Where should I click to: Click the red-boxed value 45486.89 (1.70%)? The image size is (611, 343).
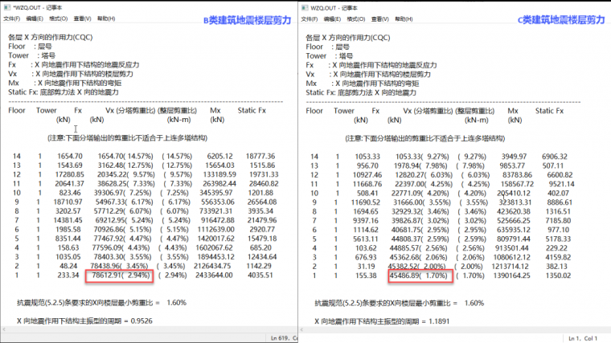point(420,275)
